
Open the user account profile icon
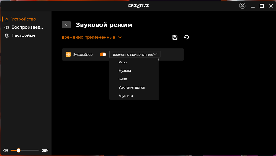[242, 6]
